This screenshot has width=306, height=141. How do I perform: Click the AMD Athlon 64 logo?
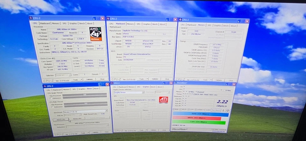pyautogui.click(x=96, y=34)
